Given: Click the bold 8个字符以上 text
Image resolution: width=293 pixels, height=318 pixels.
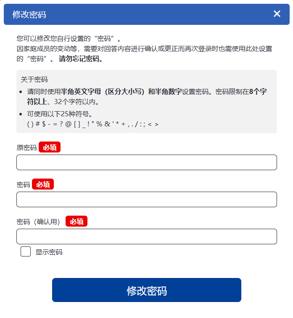Looking at the screenshot, I should (257, 92).
